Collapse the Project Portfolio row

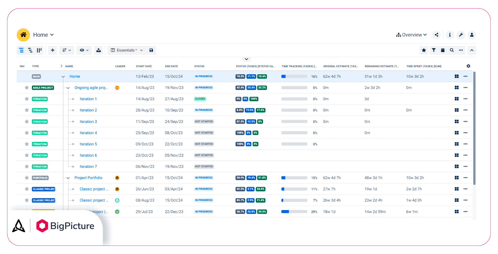(68, 178)
